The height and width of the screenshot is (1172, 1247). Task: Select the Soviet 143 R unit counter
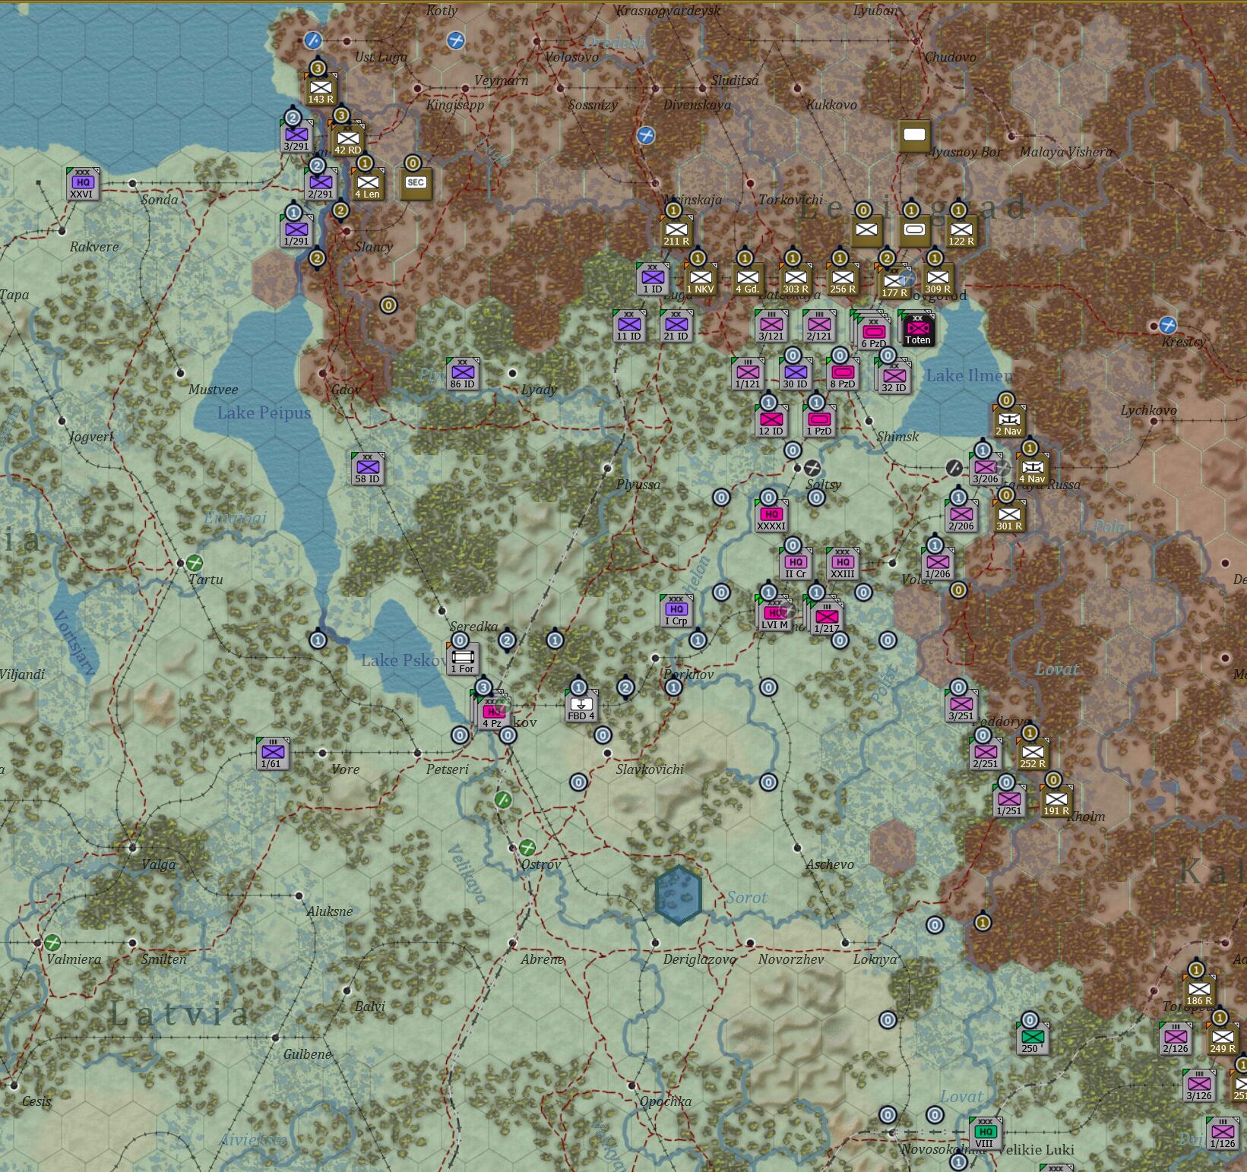pyautogui.click(x=321, y=90)
